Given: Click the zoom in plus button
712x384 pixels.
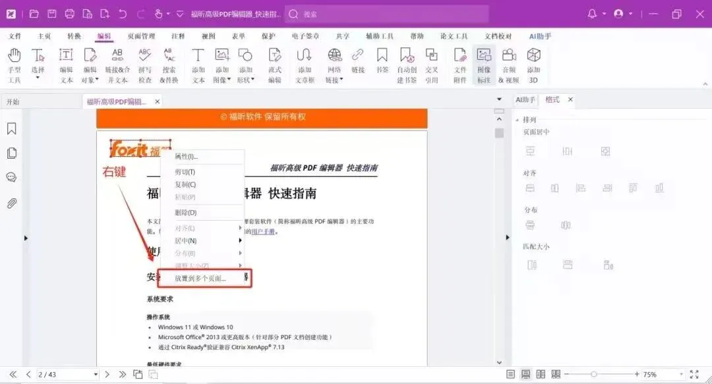Looking at the screenshot, I should (637, 375).
